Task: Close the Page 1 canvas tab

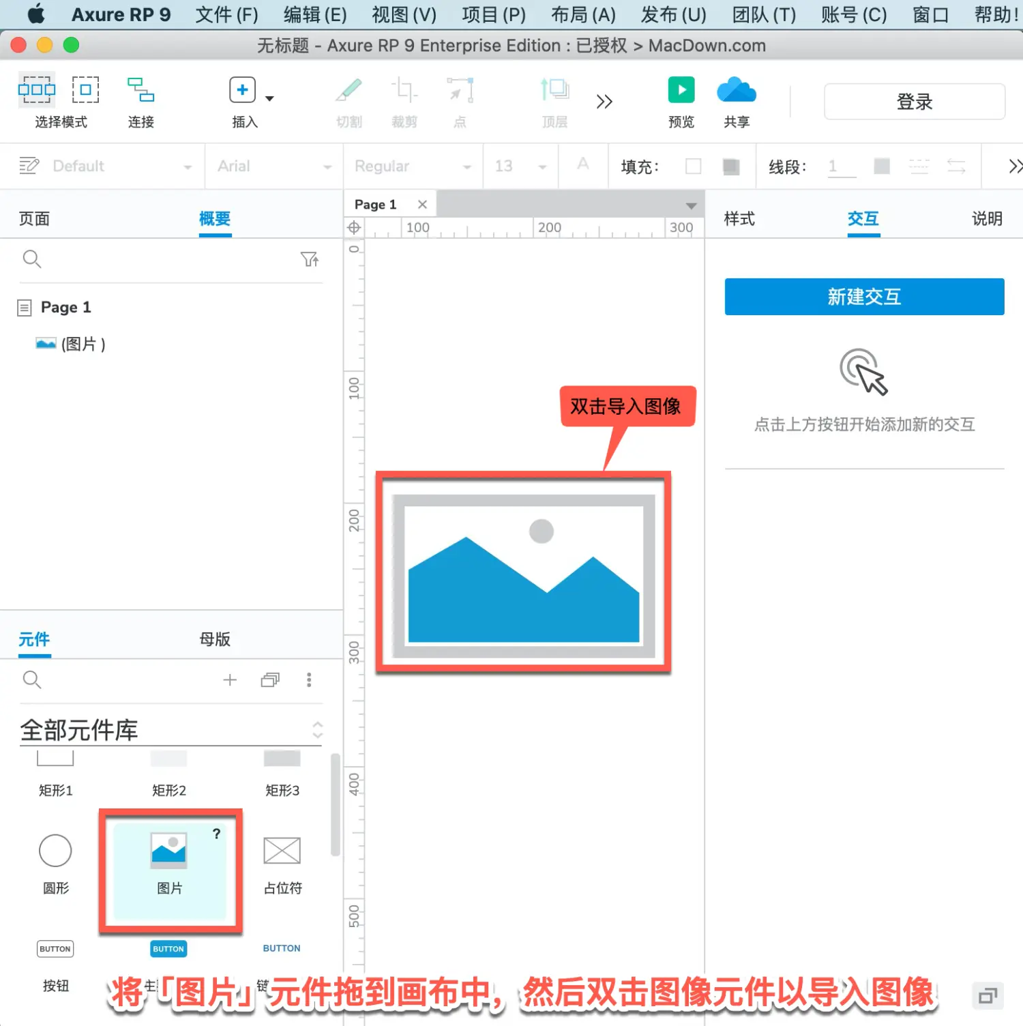Action: 422,205
